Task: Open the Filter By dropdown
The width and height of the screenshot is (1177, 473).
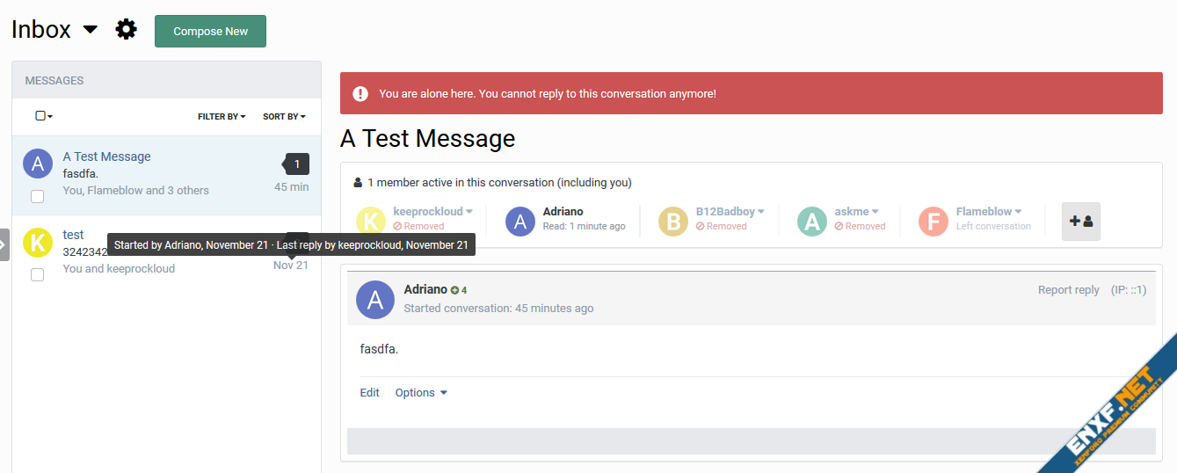Action: pyautogui.click(x=221, y=116)
